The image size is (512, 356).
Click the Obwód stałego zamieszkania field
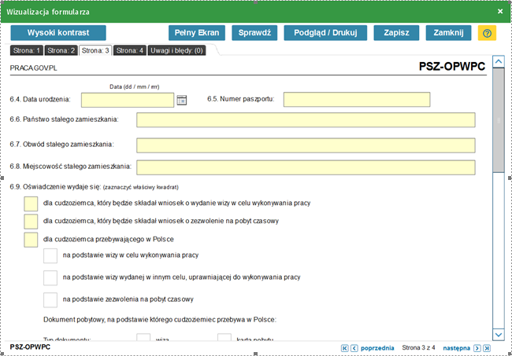click(x=306, y=145)
